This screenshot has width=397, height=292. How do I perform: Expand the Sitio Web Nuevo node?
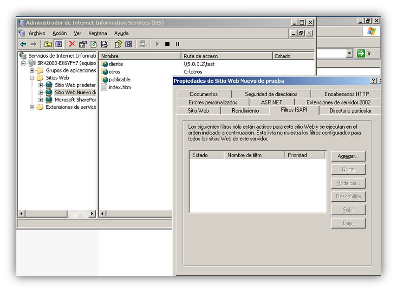(40, 93)
